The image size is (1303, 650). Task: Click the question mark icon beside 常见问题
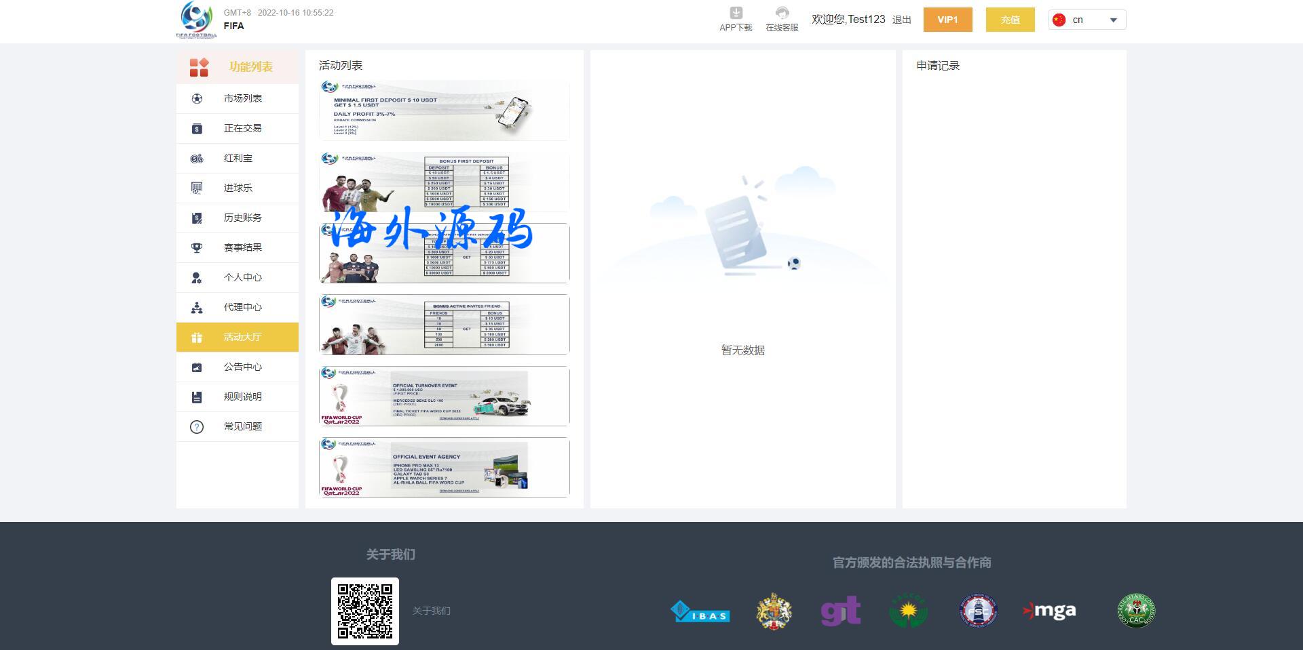coord(197,427)
